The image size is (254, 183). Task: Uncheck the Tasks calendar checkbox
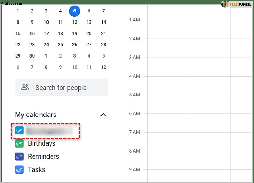click(19, 169)
